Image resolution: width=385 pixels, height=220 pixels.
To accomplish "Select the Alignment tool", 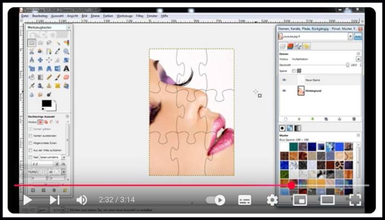I will (x=49, y=60).
